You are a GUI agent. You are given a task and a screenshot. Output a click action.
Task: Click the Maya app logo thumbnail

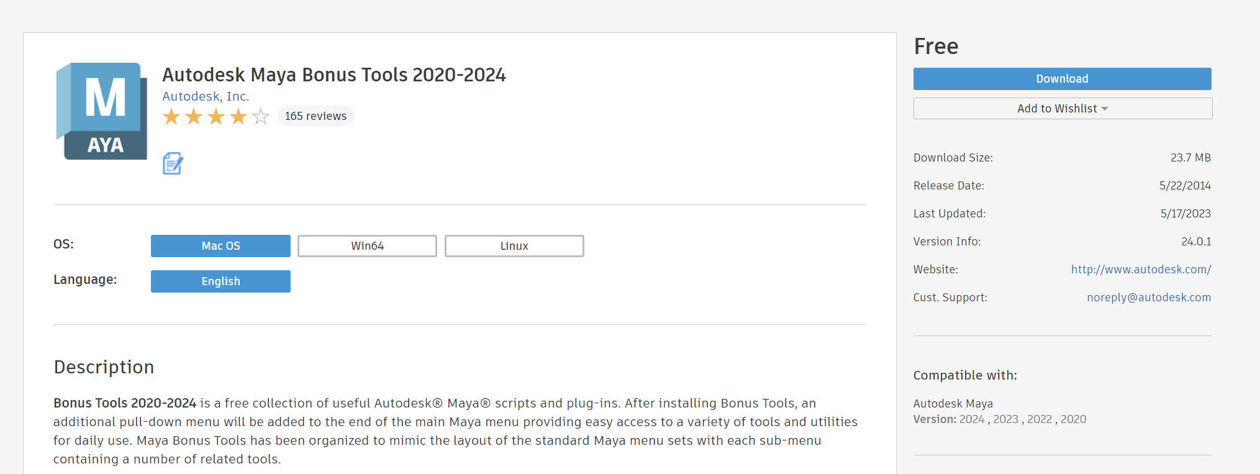[x=102, y=111]
